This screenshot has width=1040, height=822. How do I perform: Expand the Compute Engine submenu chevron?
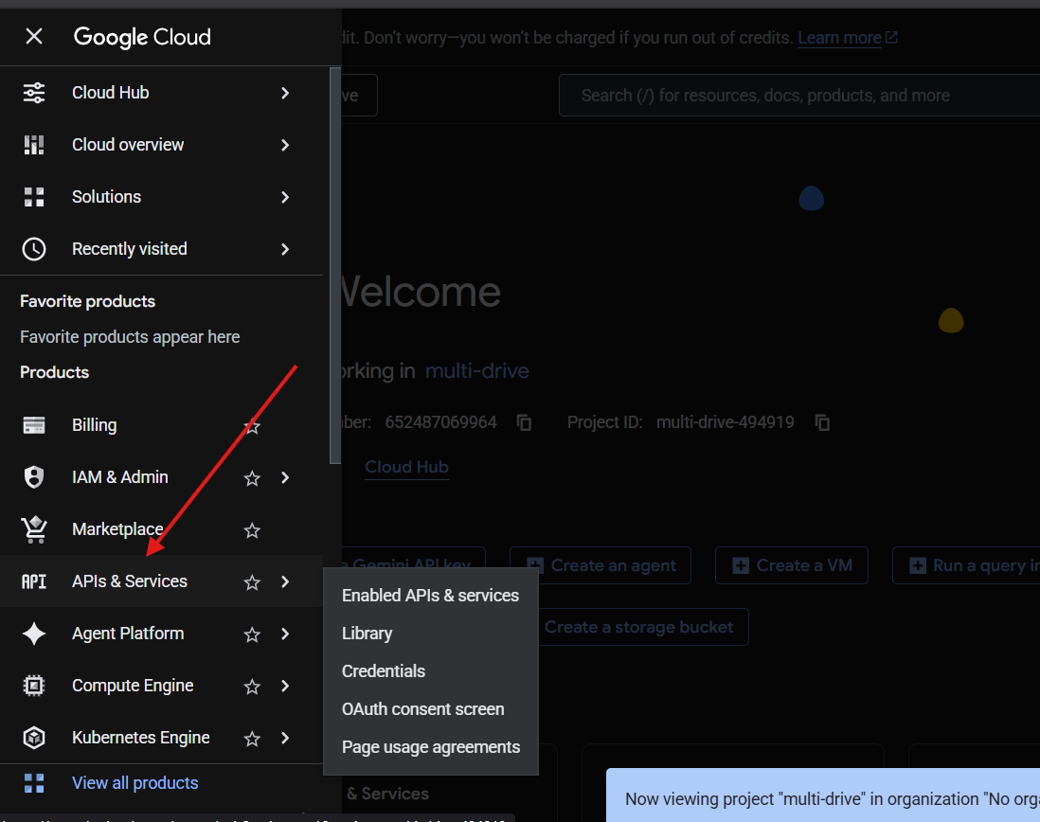(x=285, y=686)
